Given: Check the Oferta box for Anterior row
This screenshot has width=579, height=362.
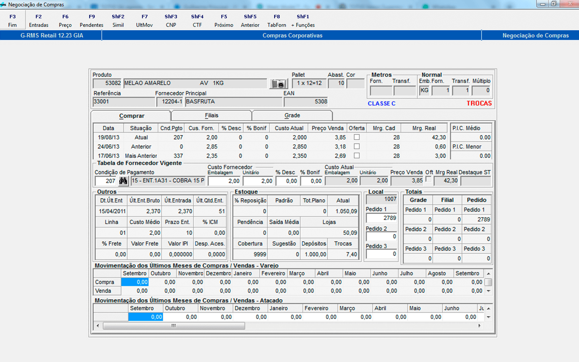Looking at the screenshot, I should (357, 146).
